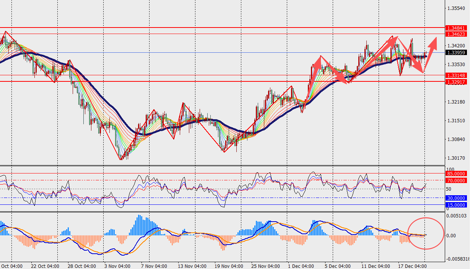Select the red ellipse on the MACD panel
470x269 pixels.
click(426, 233)
